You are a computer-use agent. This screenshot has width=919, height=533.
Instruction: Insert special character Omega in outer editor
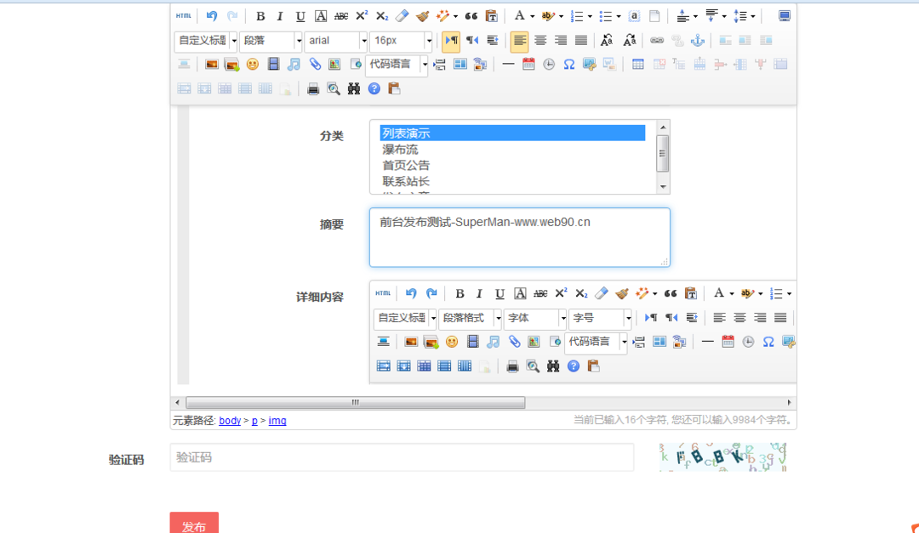coord(568,65)
